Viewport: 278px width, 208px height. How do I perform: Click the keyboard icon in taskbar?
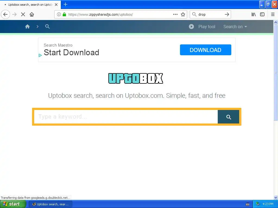coord(248,204)
